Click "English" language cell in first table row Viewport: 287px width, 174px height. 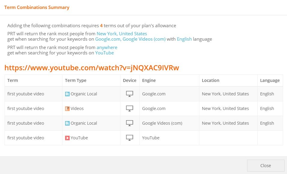point(267,94)
